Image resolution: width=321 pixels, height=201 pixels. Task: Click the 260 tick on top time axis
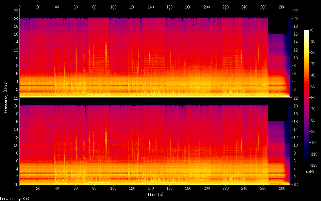(263, 7)
